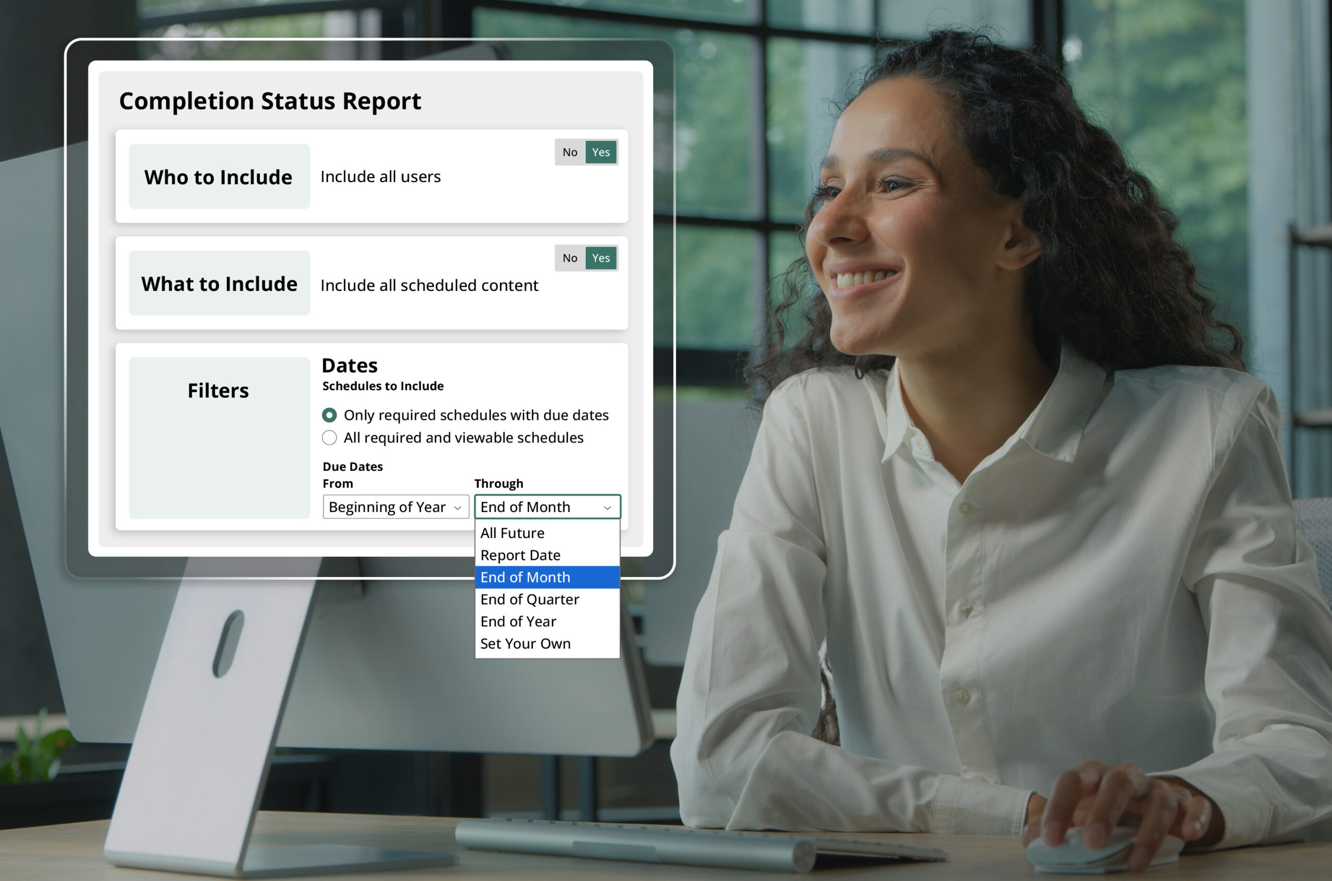Select "All required and viewable schedules"
Viewport: 1332px width, 881px height.
(329, 438)
